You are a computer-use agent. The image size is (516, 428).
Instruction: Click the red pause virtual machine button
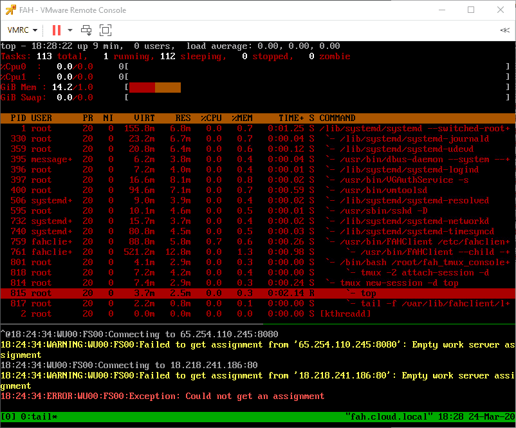57,30
